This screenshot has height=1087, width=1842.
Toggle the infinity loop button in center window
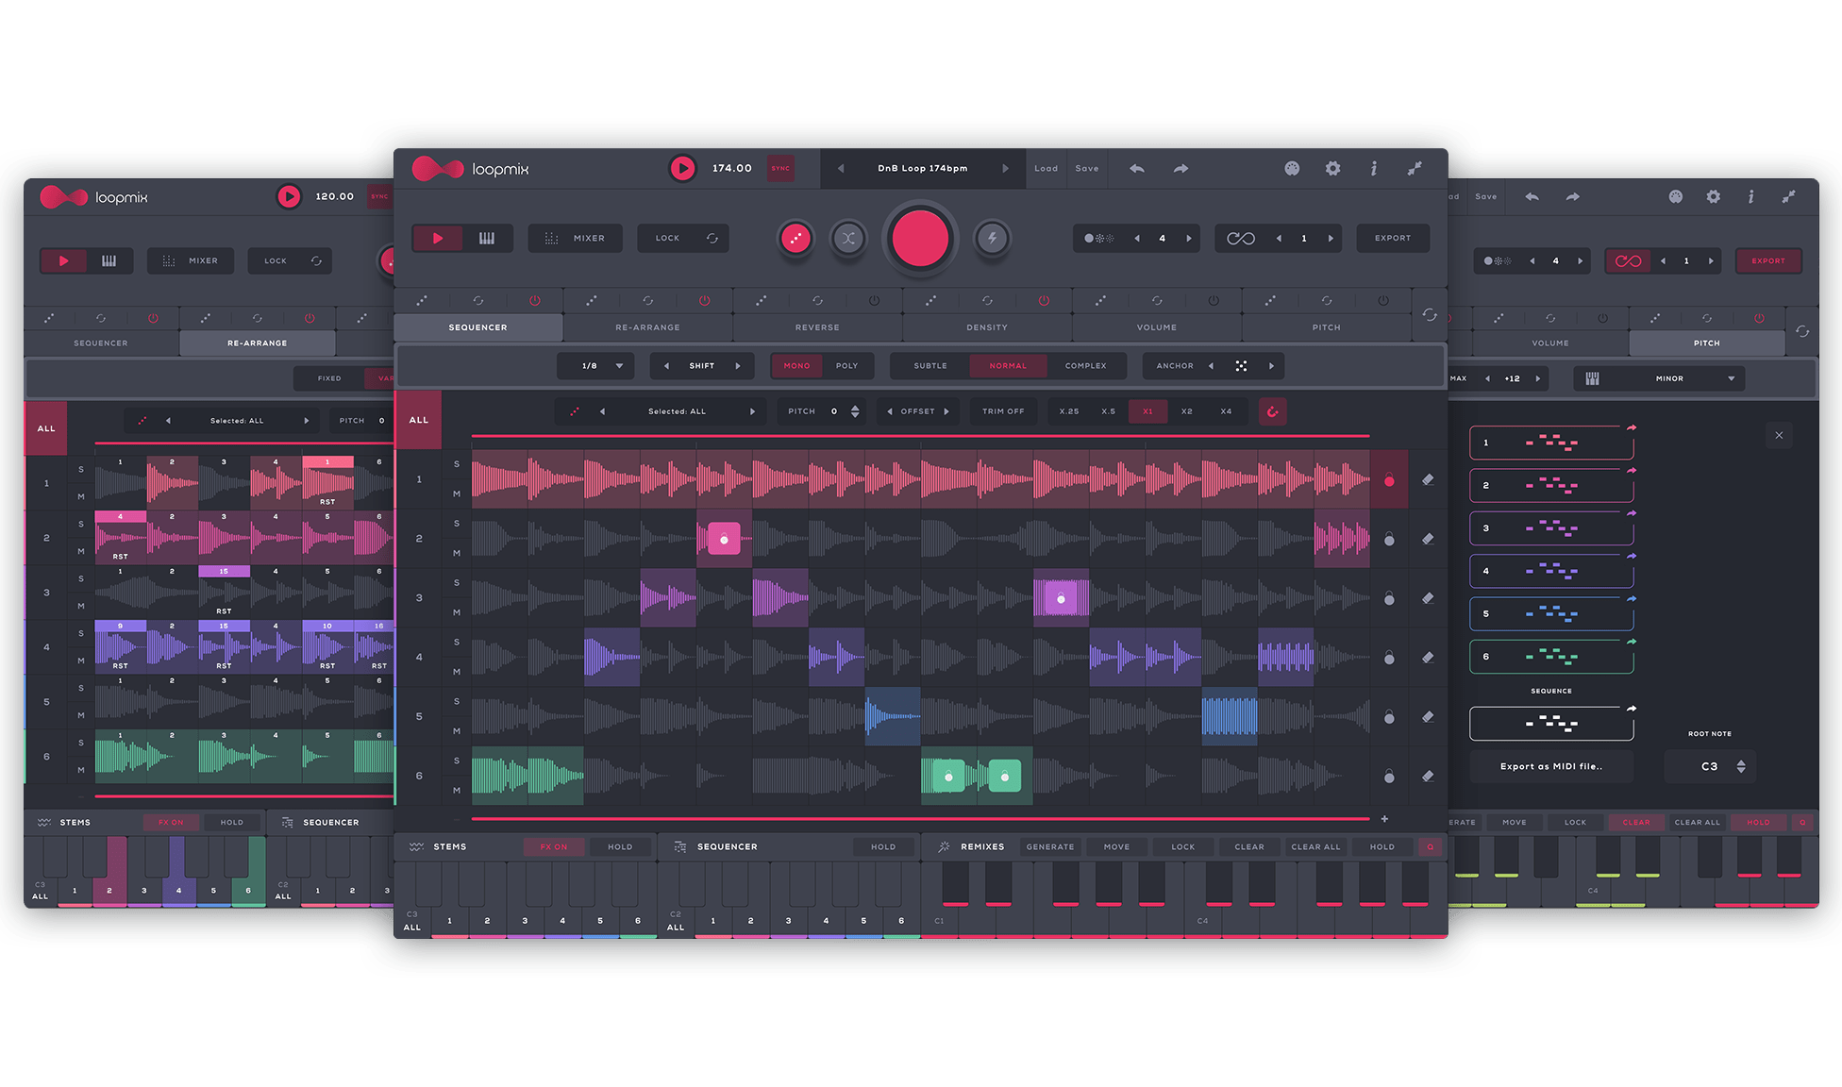coord(1240,238)
